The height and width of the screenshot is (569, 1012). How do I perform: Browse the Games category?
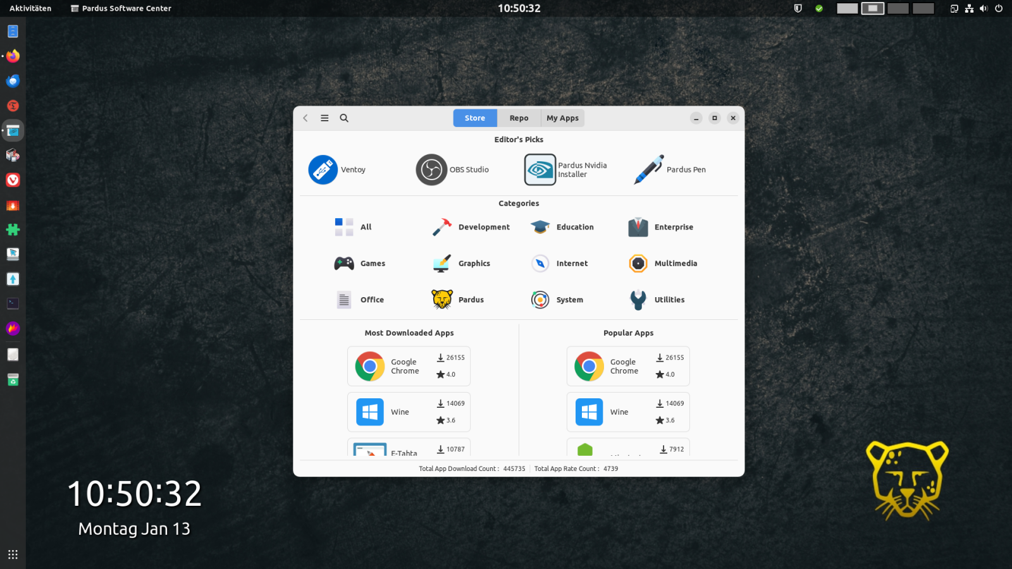(x=359, y=264)
